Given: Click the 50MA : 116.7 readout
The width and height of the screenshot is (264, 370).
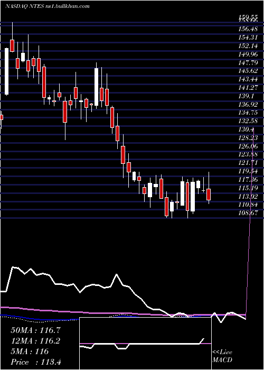Looking at the screenshot, I should (x=35, y=330).
